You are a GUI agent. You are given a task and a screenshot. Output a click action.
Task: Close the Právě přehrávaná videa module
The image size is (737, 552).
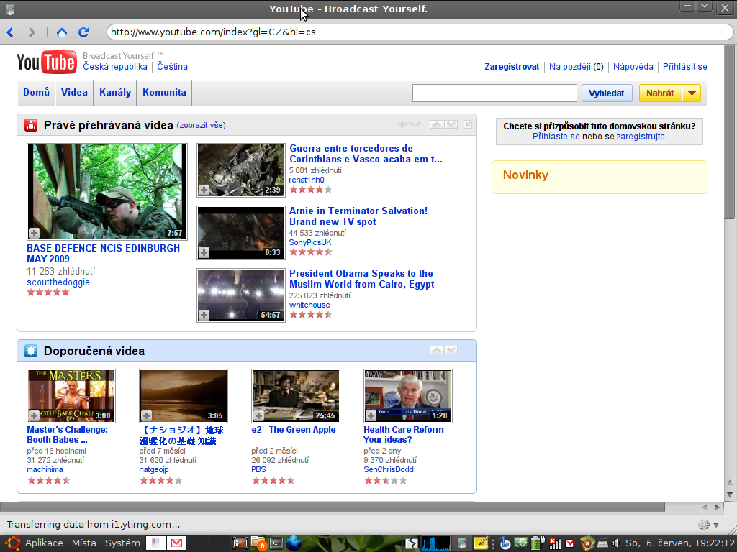468,124
